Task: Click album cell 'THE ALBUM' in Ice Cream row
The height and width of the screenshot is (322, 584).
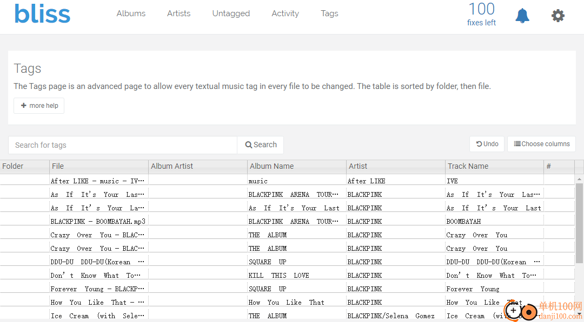Action: click(297, 316)
